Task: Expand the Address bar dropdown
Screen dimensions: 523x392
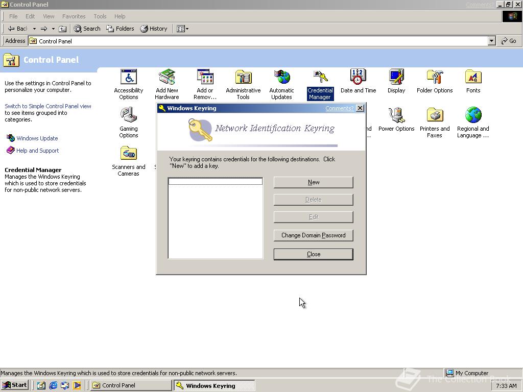Action: point(491,41)
